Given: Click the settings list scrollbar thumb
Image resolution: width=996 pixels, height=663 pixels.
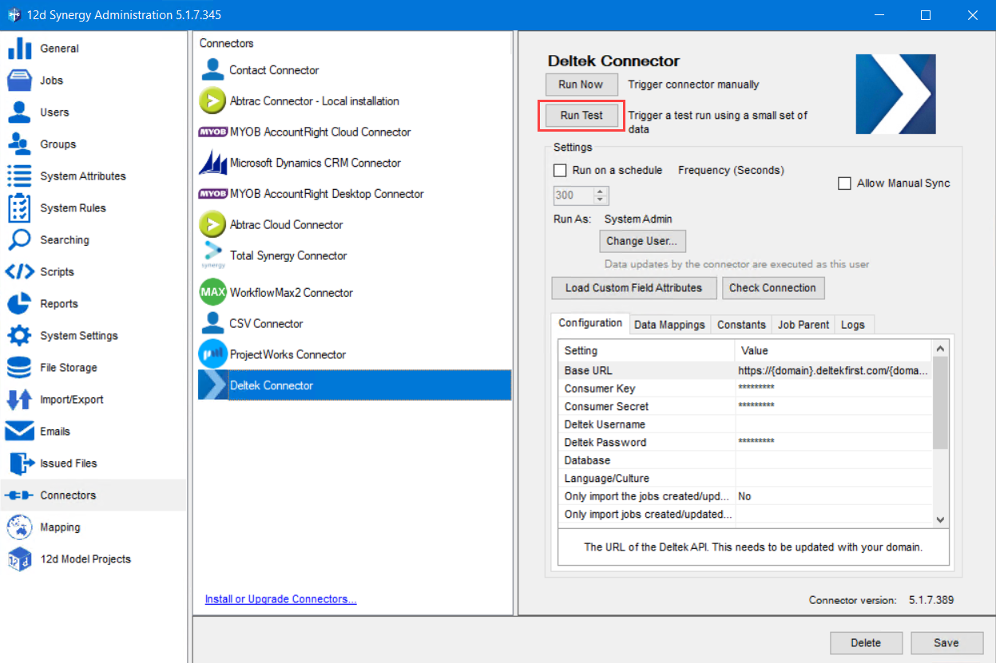Looking at the screenshot, I should coord(940,403).
